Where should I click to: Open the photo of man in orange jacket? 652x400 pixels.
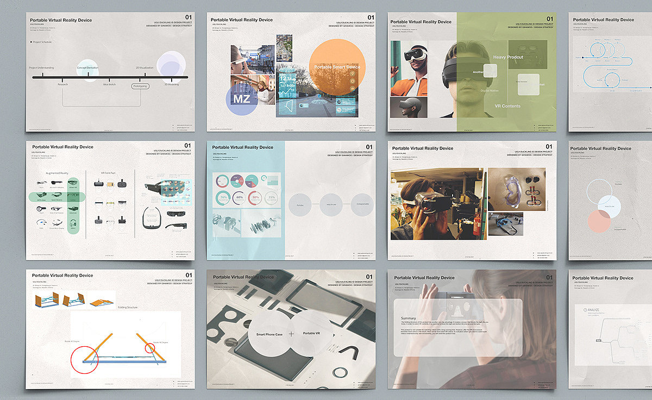tap(409, 68)
